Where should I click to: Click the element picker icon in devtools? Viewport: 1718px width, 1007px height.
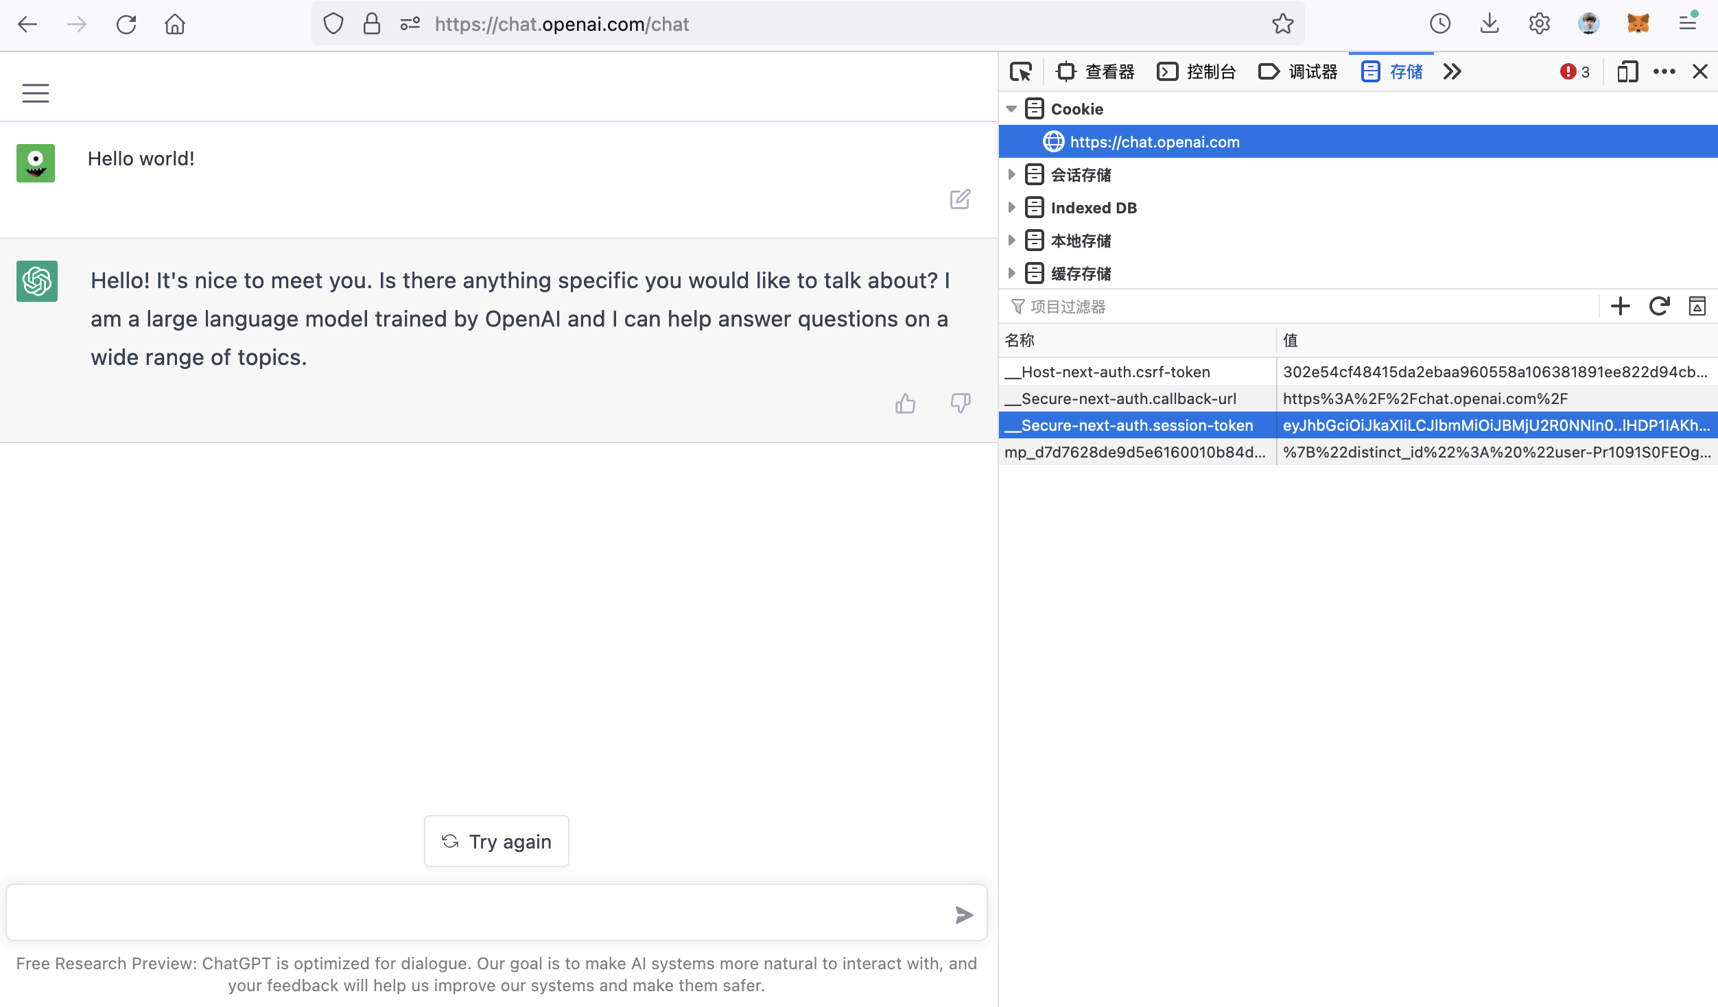click(x=1020, y=71)
